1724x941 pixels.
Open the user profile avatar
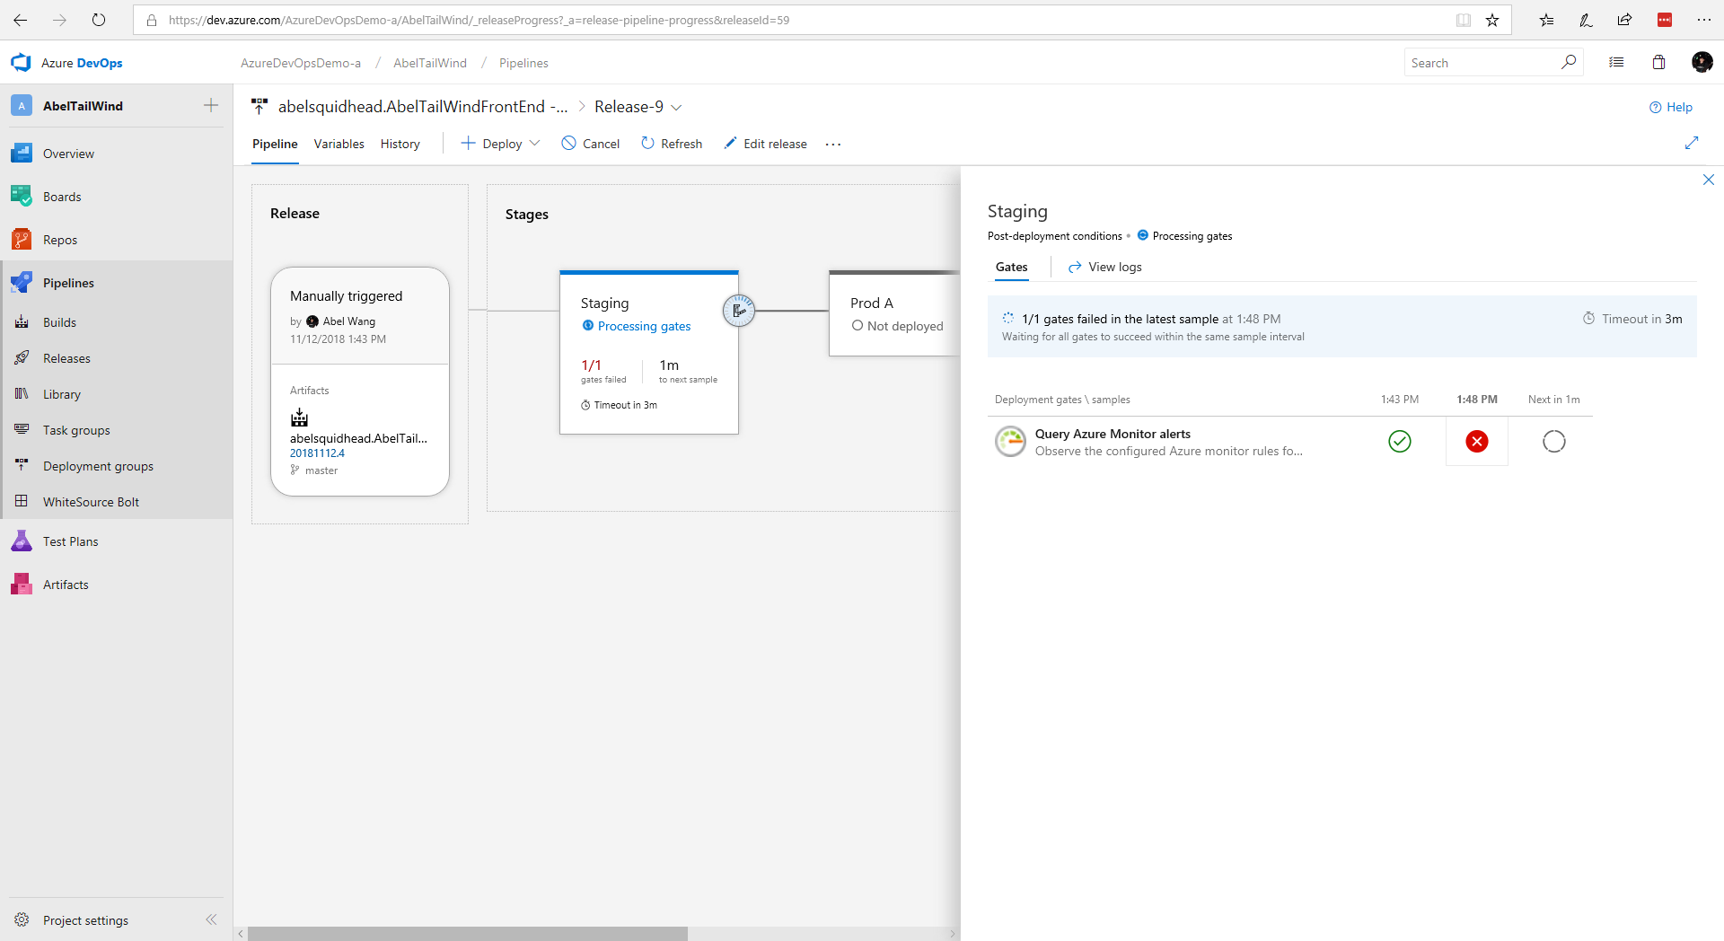(1702, 62)
